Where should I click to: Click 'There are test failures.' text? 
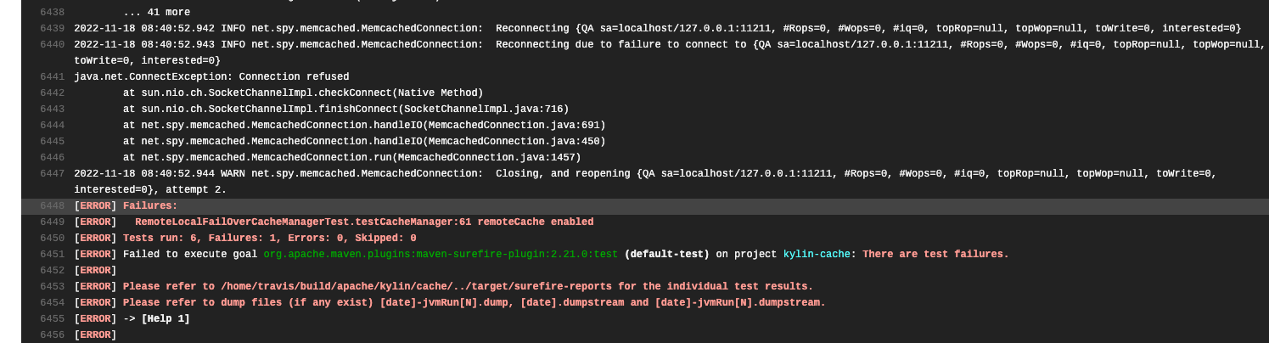click(x=935, y=255)
